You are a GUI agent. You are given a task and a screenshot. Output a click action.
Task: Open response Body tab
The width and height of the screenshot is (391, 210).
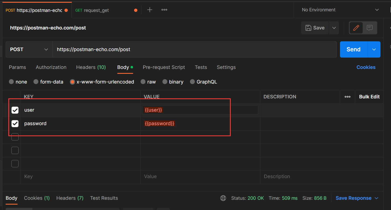coord(12,198)
